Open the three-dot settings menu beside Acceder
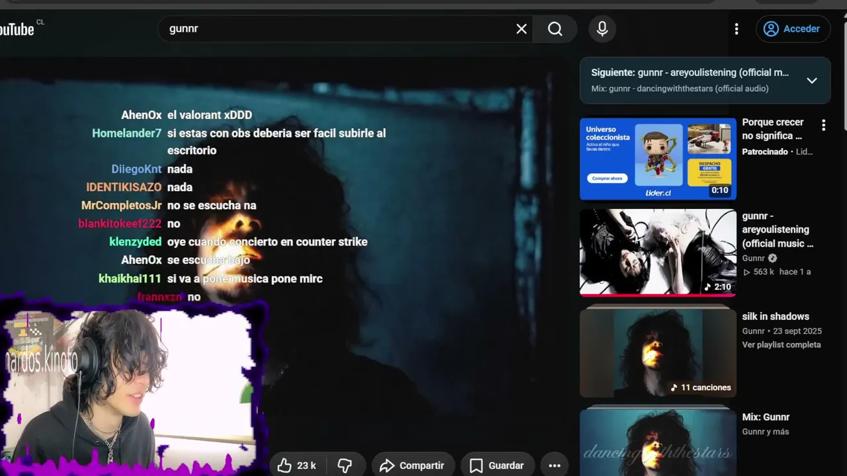The height and width of the screenshot is (476, 847). (736, 29)
